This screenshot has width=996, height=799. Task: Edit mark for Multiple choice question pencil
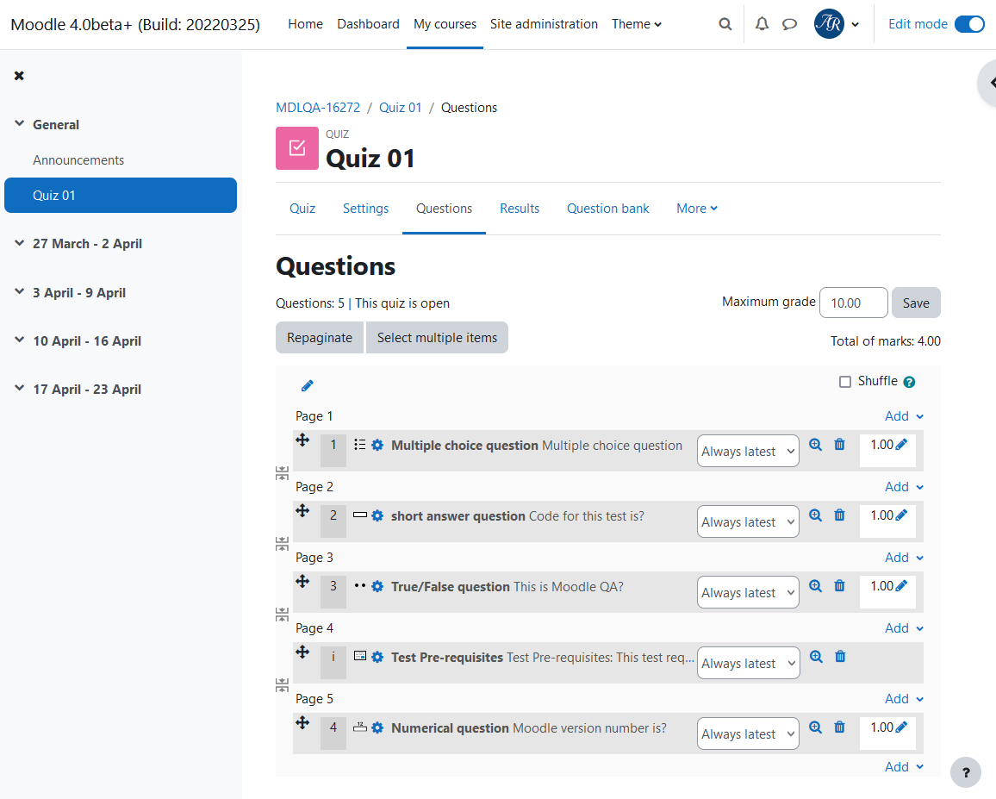901,444
